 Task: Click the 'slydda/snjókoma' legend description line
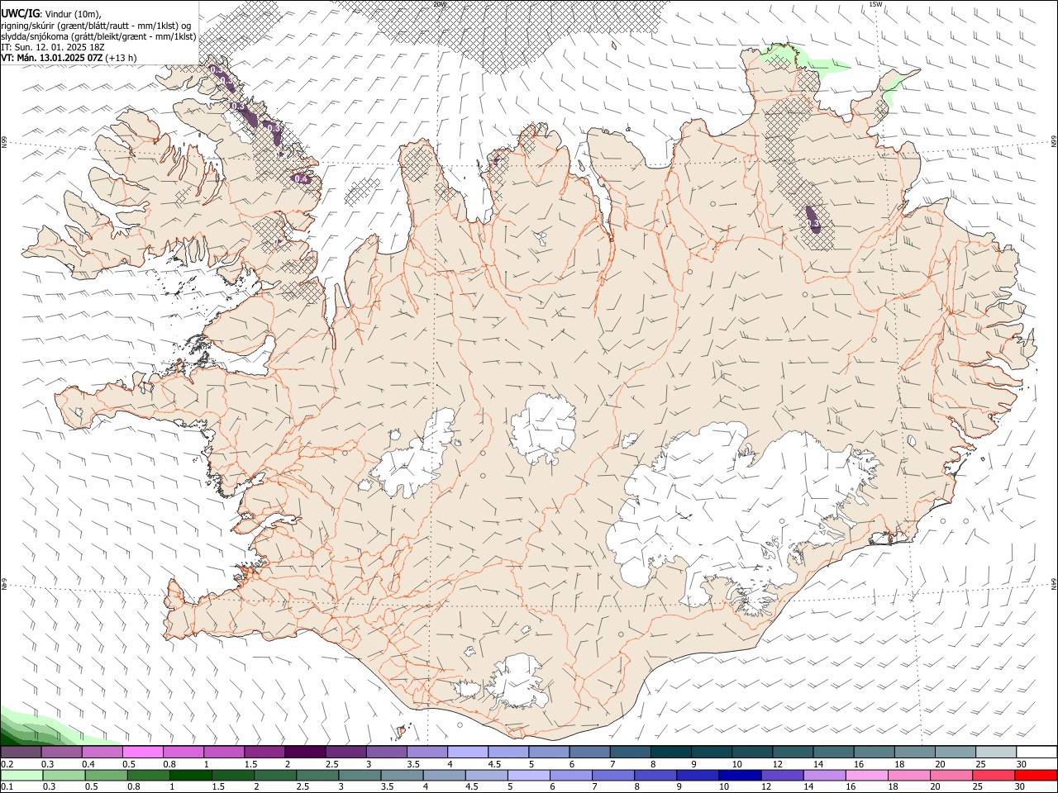coord(98,36)
